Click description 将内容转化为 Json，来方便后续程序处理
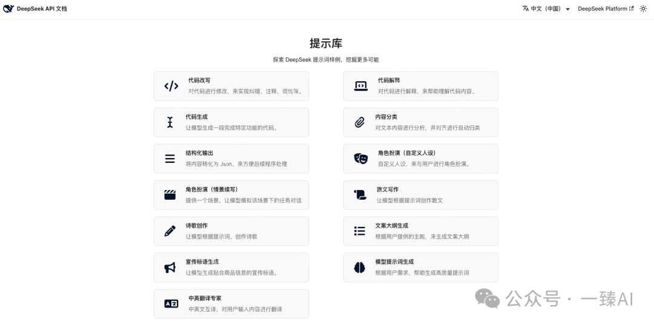This screenshot has height=325, width=654. point(236,164)
